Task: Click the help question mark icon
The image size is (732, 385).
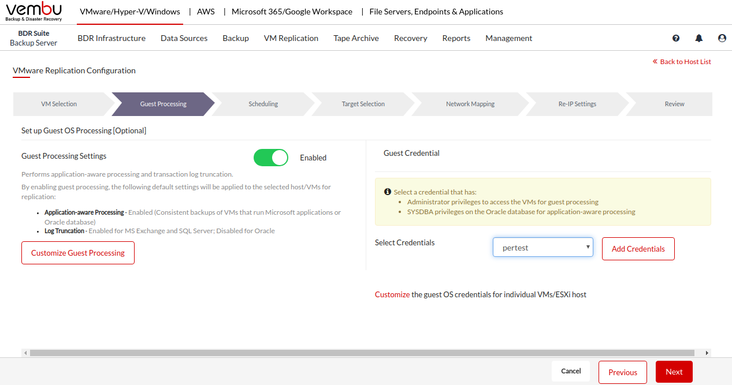Action: [676, 38]
